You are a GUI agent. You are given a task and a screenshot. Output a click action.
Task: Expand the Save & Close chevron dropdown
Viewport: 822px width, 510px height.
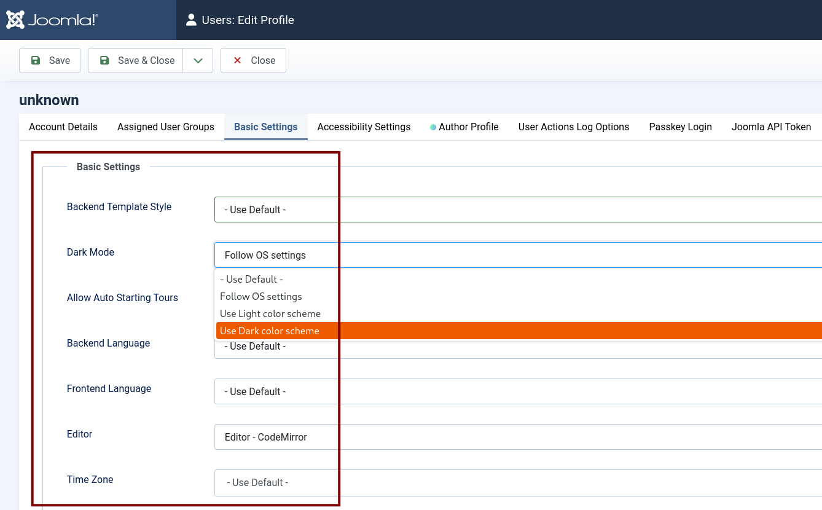(x=198, y=60)
